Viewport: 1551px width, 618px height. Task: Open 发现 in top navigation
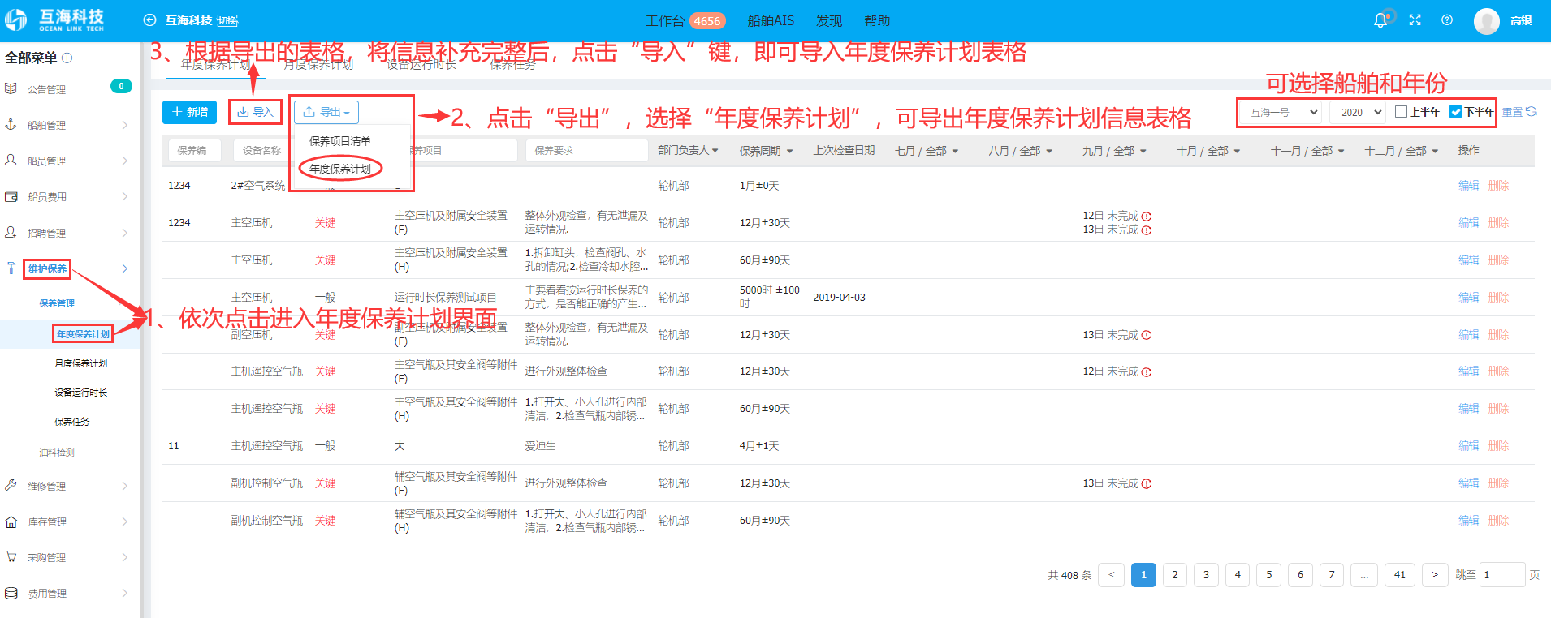(x=829, y=21)
